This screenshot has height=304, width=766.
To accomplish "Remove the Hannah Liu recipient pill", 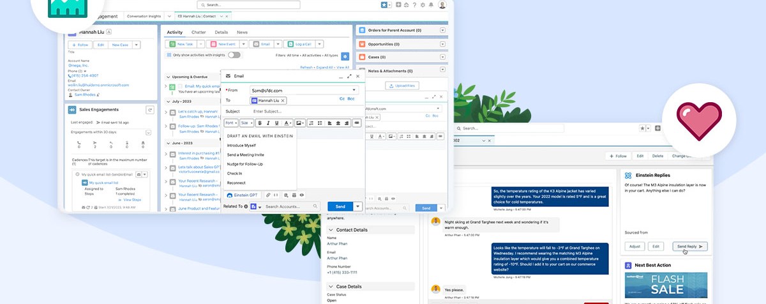I will (283, 100).
